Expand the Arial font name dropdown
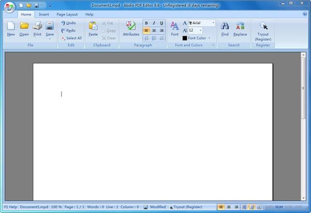Viewport: 311px width, 213px height. click(213, 23)
